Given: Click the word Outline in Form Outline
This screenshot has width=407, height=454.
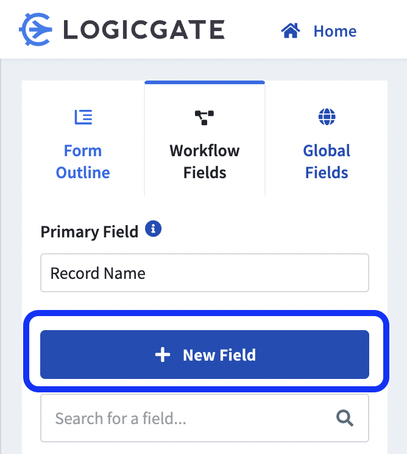Looking at the screenshot, I should pyautogui.click(x=83, y=173).
